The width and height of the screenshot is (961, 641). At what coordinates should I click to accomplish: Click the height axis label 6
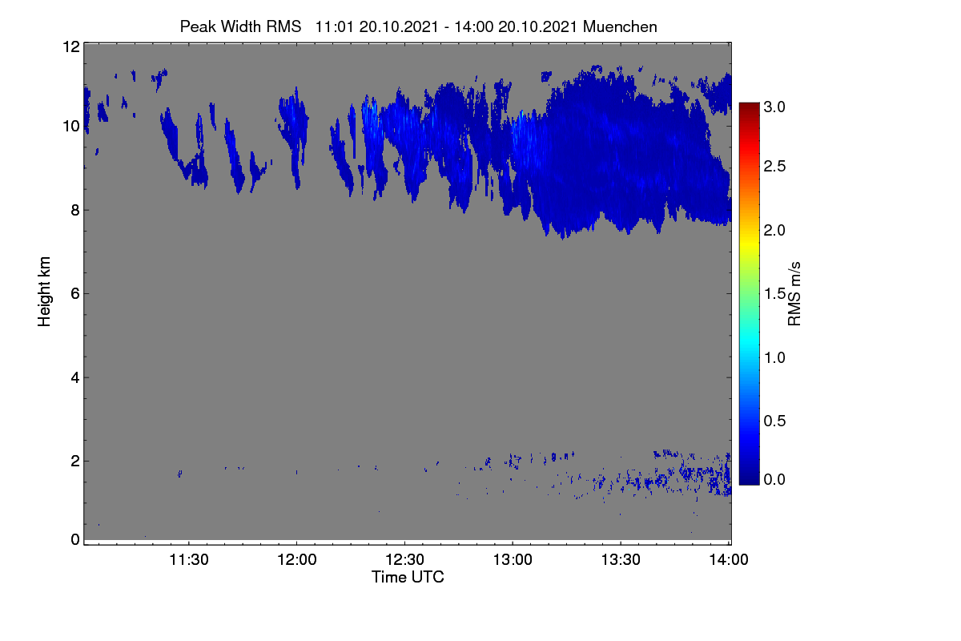(75, 293)
